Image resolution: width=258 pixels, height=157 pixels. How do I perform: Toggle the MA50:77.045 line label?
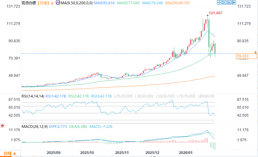pos(128,3)
